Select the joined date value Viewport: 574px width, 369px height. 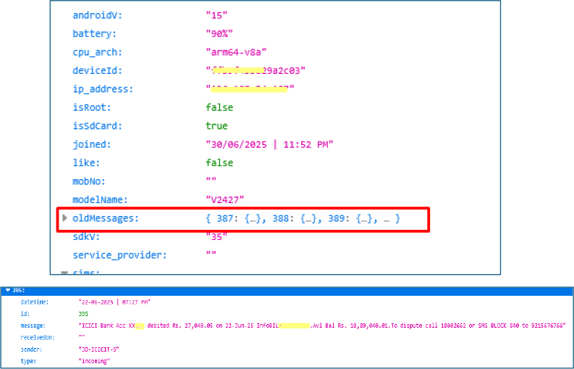pos(269,144)
